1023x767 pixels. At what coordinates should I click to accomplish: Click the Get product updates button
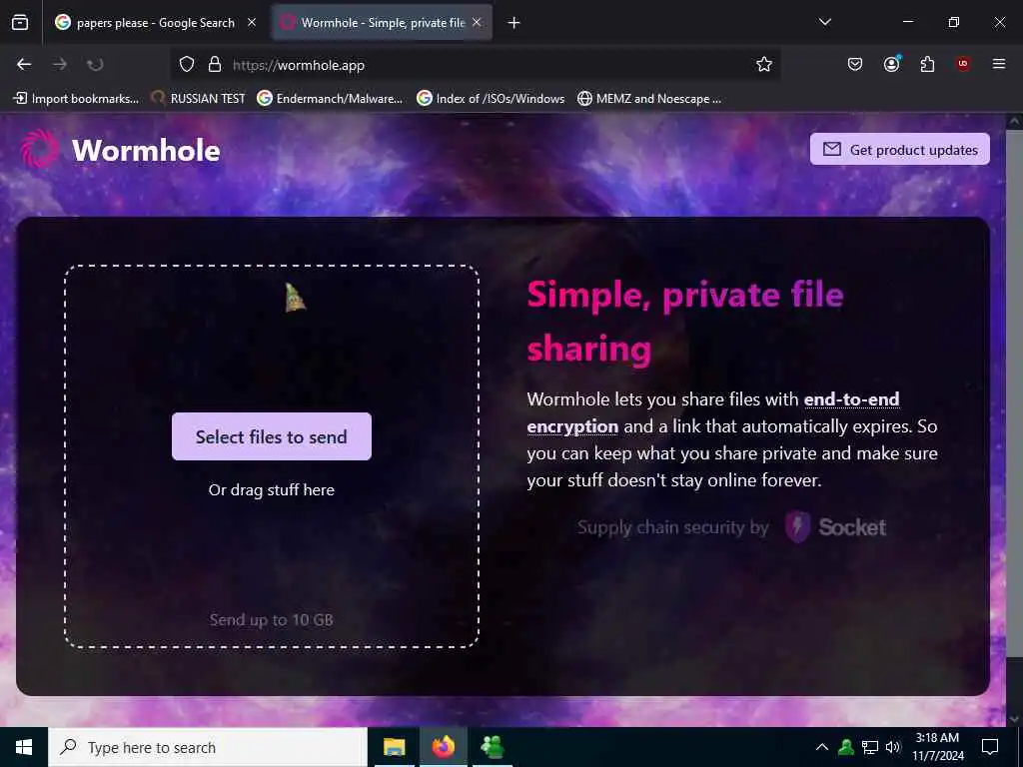(x=900, y=150)
